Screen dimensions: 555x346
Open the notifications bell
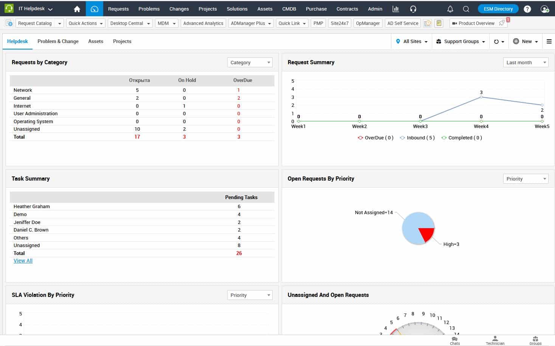coord(450,9)
